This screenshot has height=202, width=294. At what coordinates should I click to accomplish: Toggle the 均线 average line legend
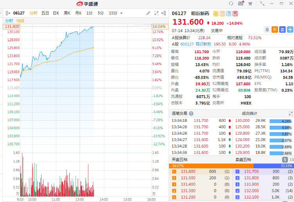tap(20, 21)
